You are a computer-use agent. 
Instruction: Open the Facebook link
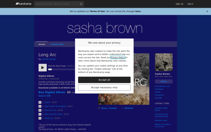click(159, 89)
